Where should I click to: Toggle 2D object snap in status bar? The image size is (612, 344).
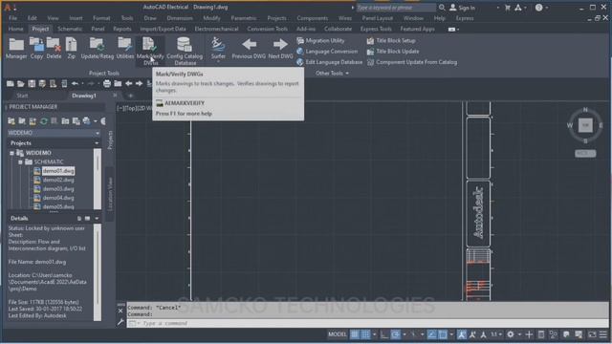click(x=443, y=334)
